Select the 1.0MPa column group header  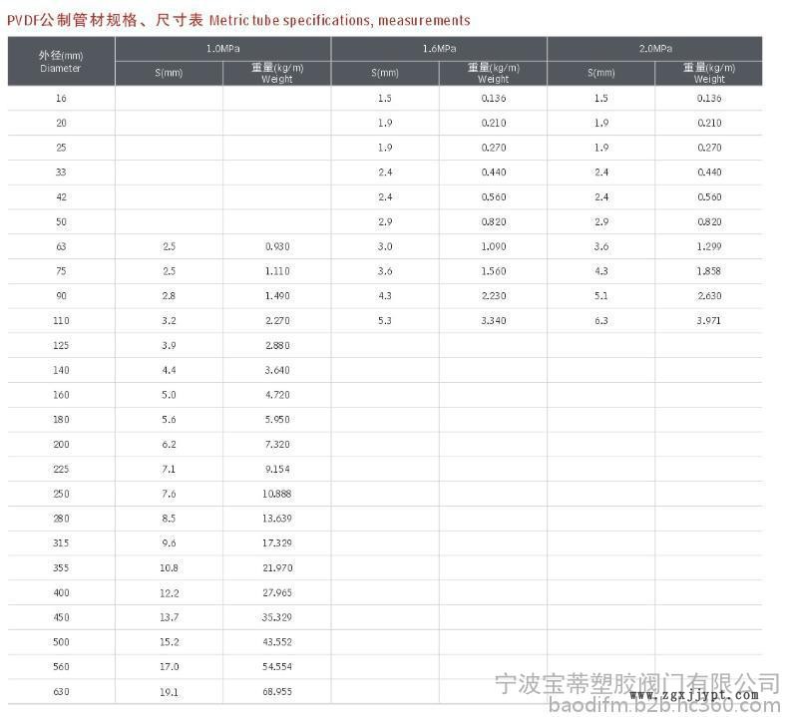click(222, 48)
